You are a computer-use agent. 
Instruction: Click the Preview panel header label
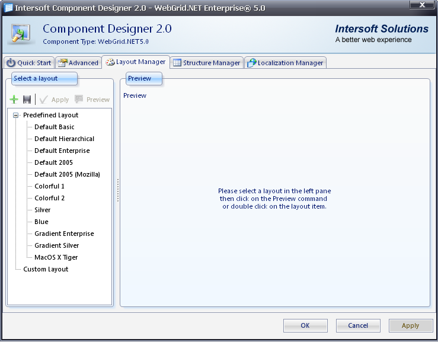(143, 78)
